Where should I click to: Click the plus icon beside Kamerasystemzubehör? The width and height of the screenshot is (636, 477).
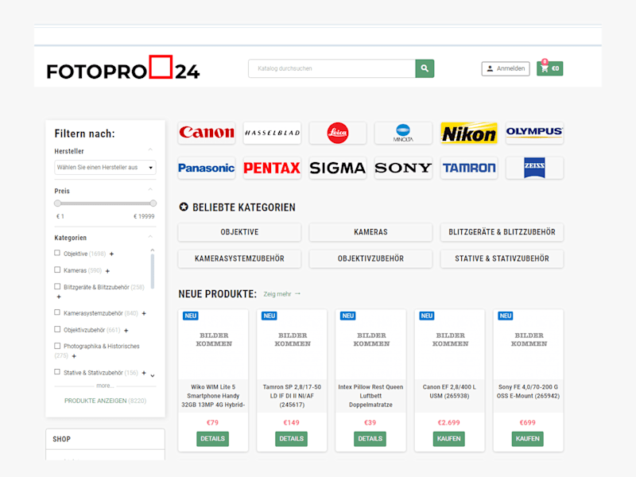tap(144, 313)
